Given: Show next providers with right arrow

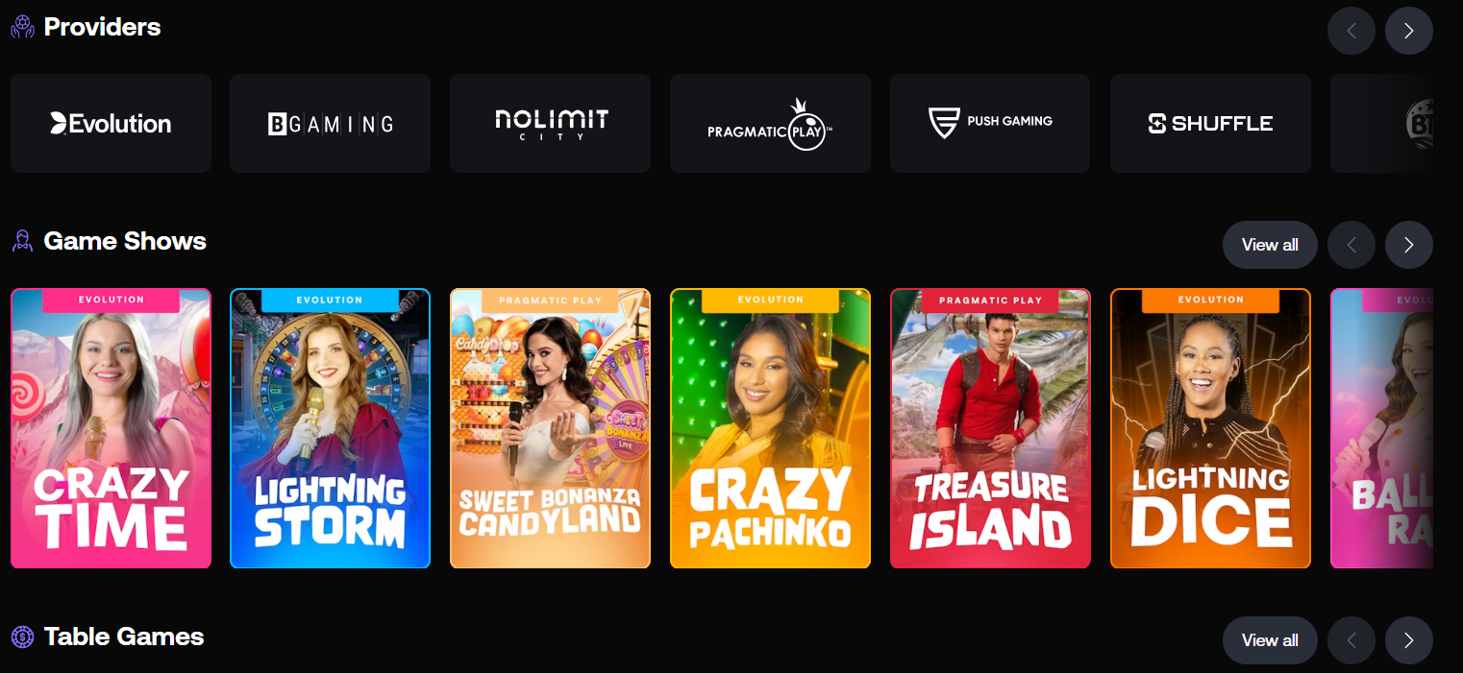Looking at the screenshot, I should pos(1409,31).
